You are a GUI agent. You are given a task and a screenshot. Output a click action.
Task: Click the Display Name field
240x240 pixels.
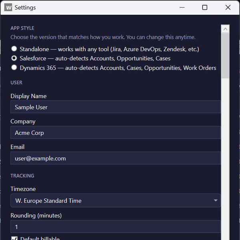(116, 107)
